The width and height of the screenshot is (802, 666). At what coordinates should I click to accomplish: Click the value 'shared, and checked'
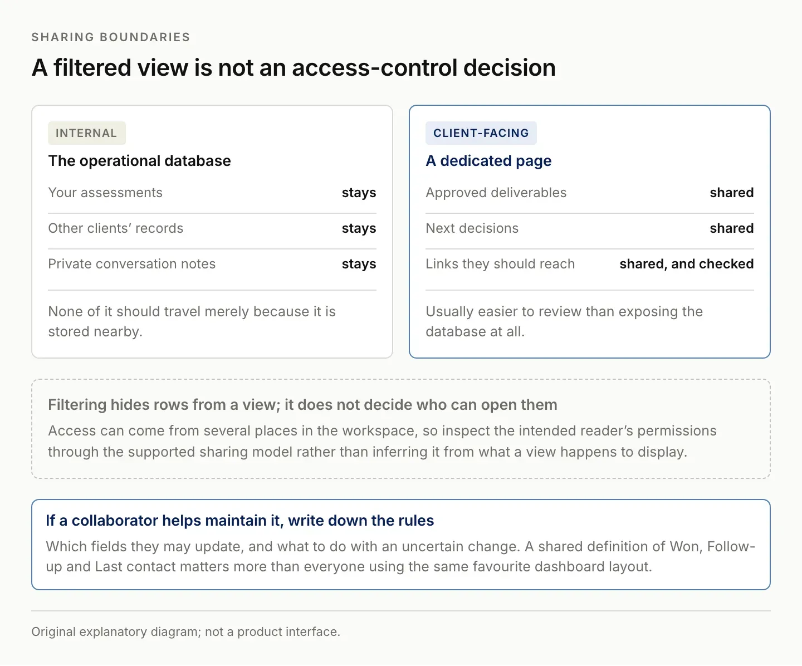click(686, 264)
